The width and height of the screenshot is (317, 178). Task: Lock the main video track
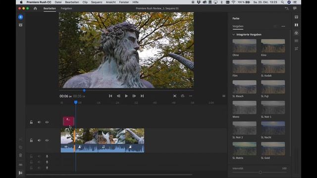31,140
